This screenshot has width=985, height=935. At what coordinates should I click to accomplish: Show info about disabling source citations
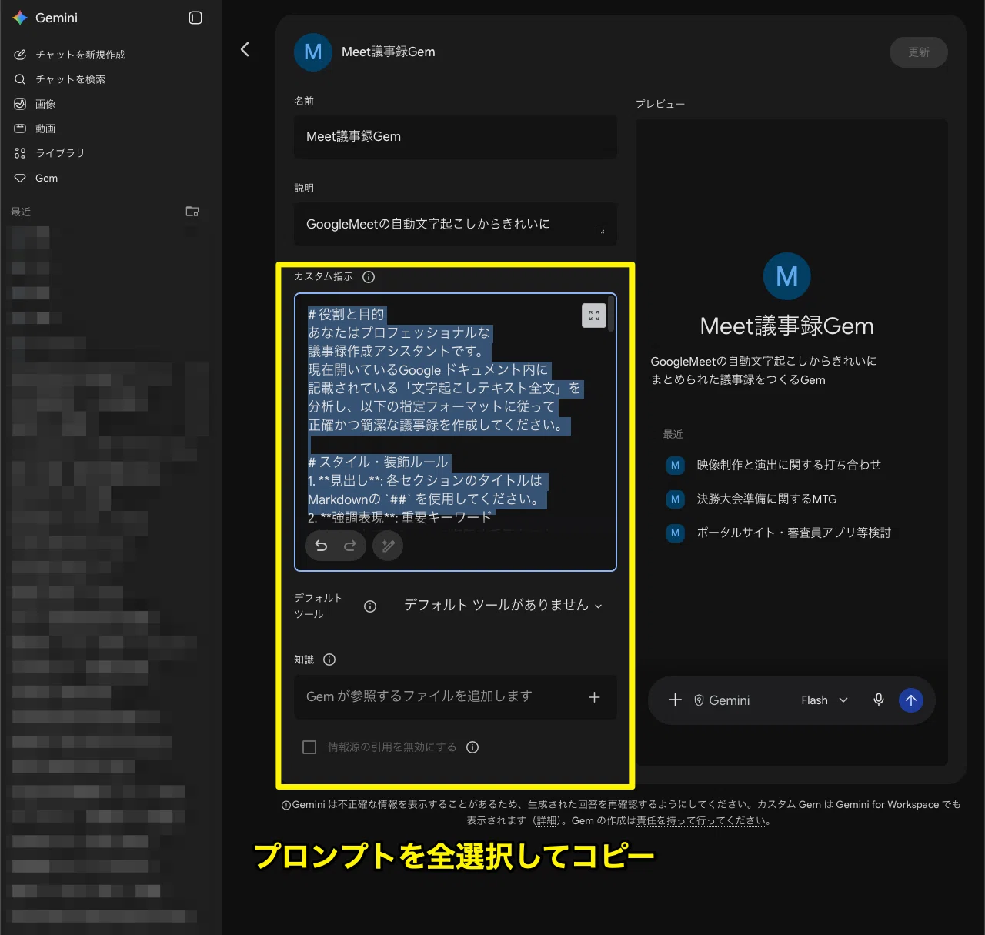(472, 747)
